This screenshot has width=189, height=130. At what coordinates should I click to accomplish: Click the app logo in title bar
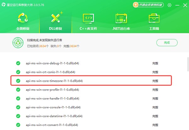tap(3, 5)
